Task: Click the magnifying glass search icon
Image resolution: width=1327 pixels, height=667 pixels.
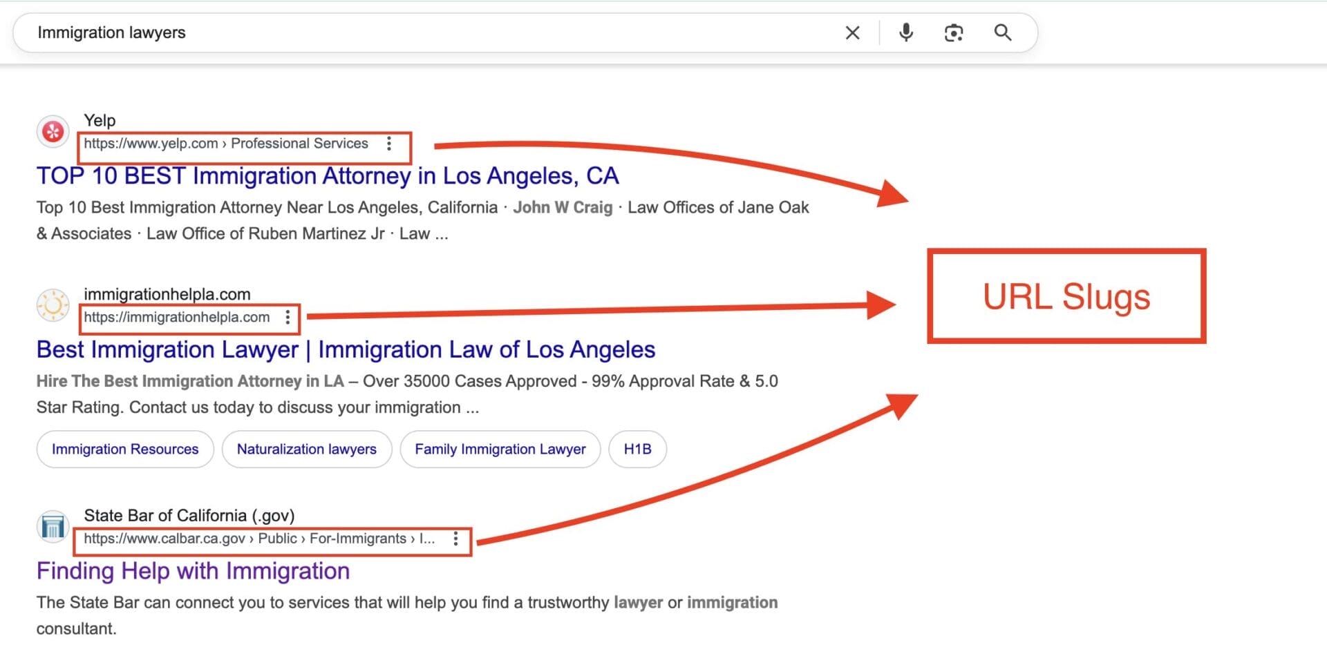Action: click(x=1003, y=32)
